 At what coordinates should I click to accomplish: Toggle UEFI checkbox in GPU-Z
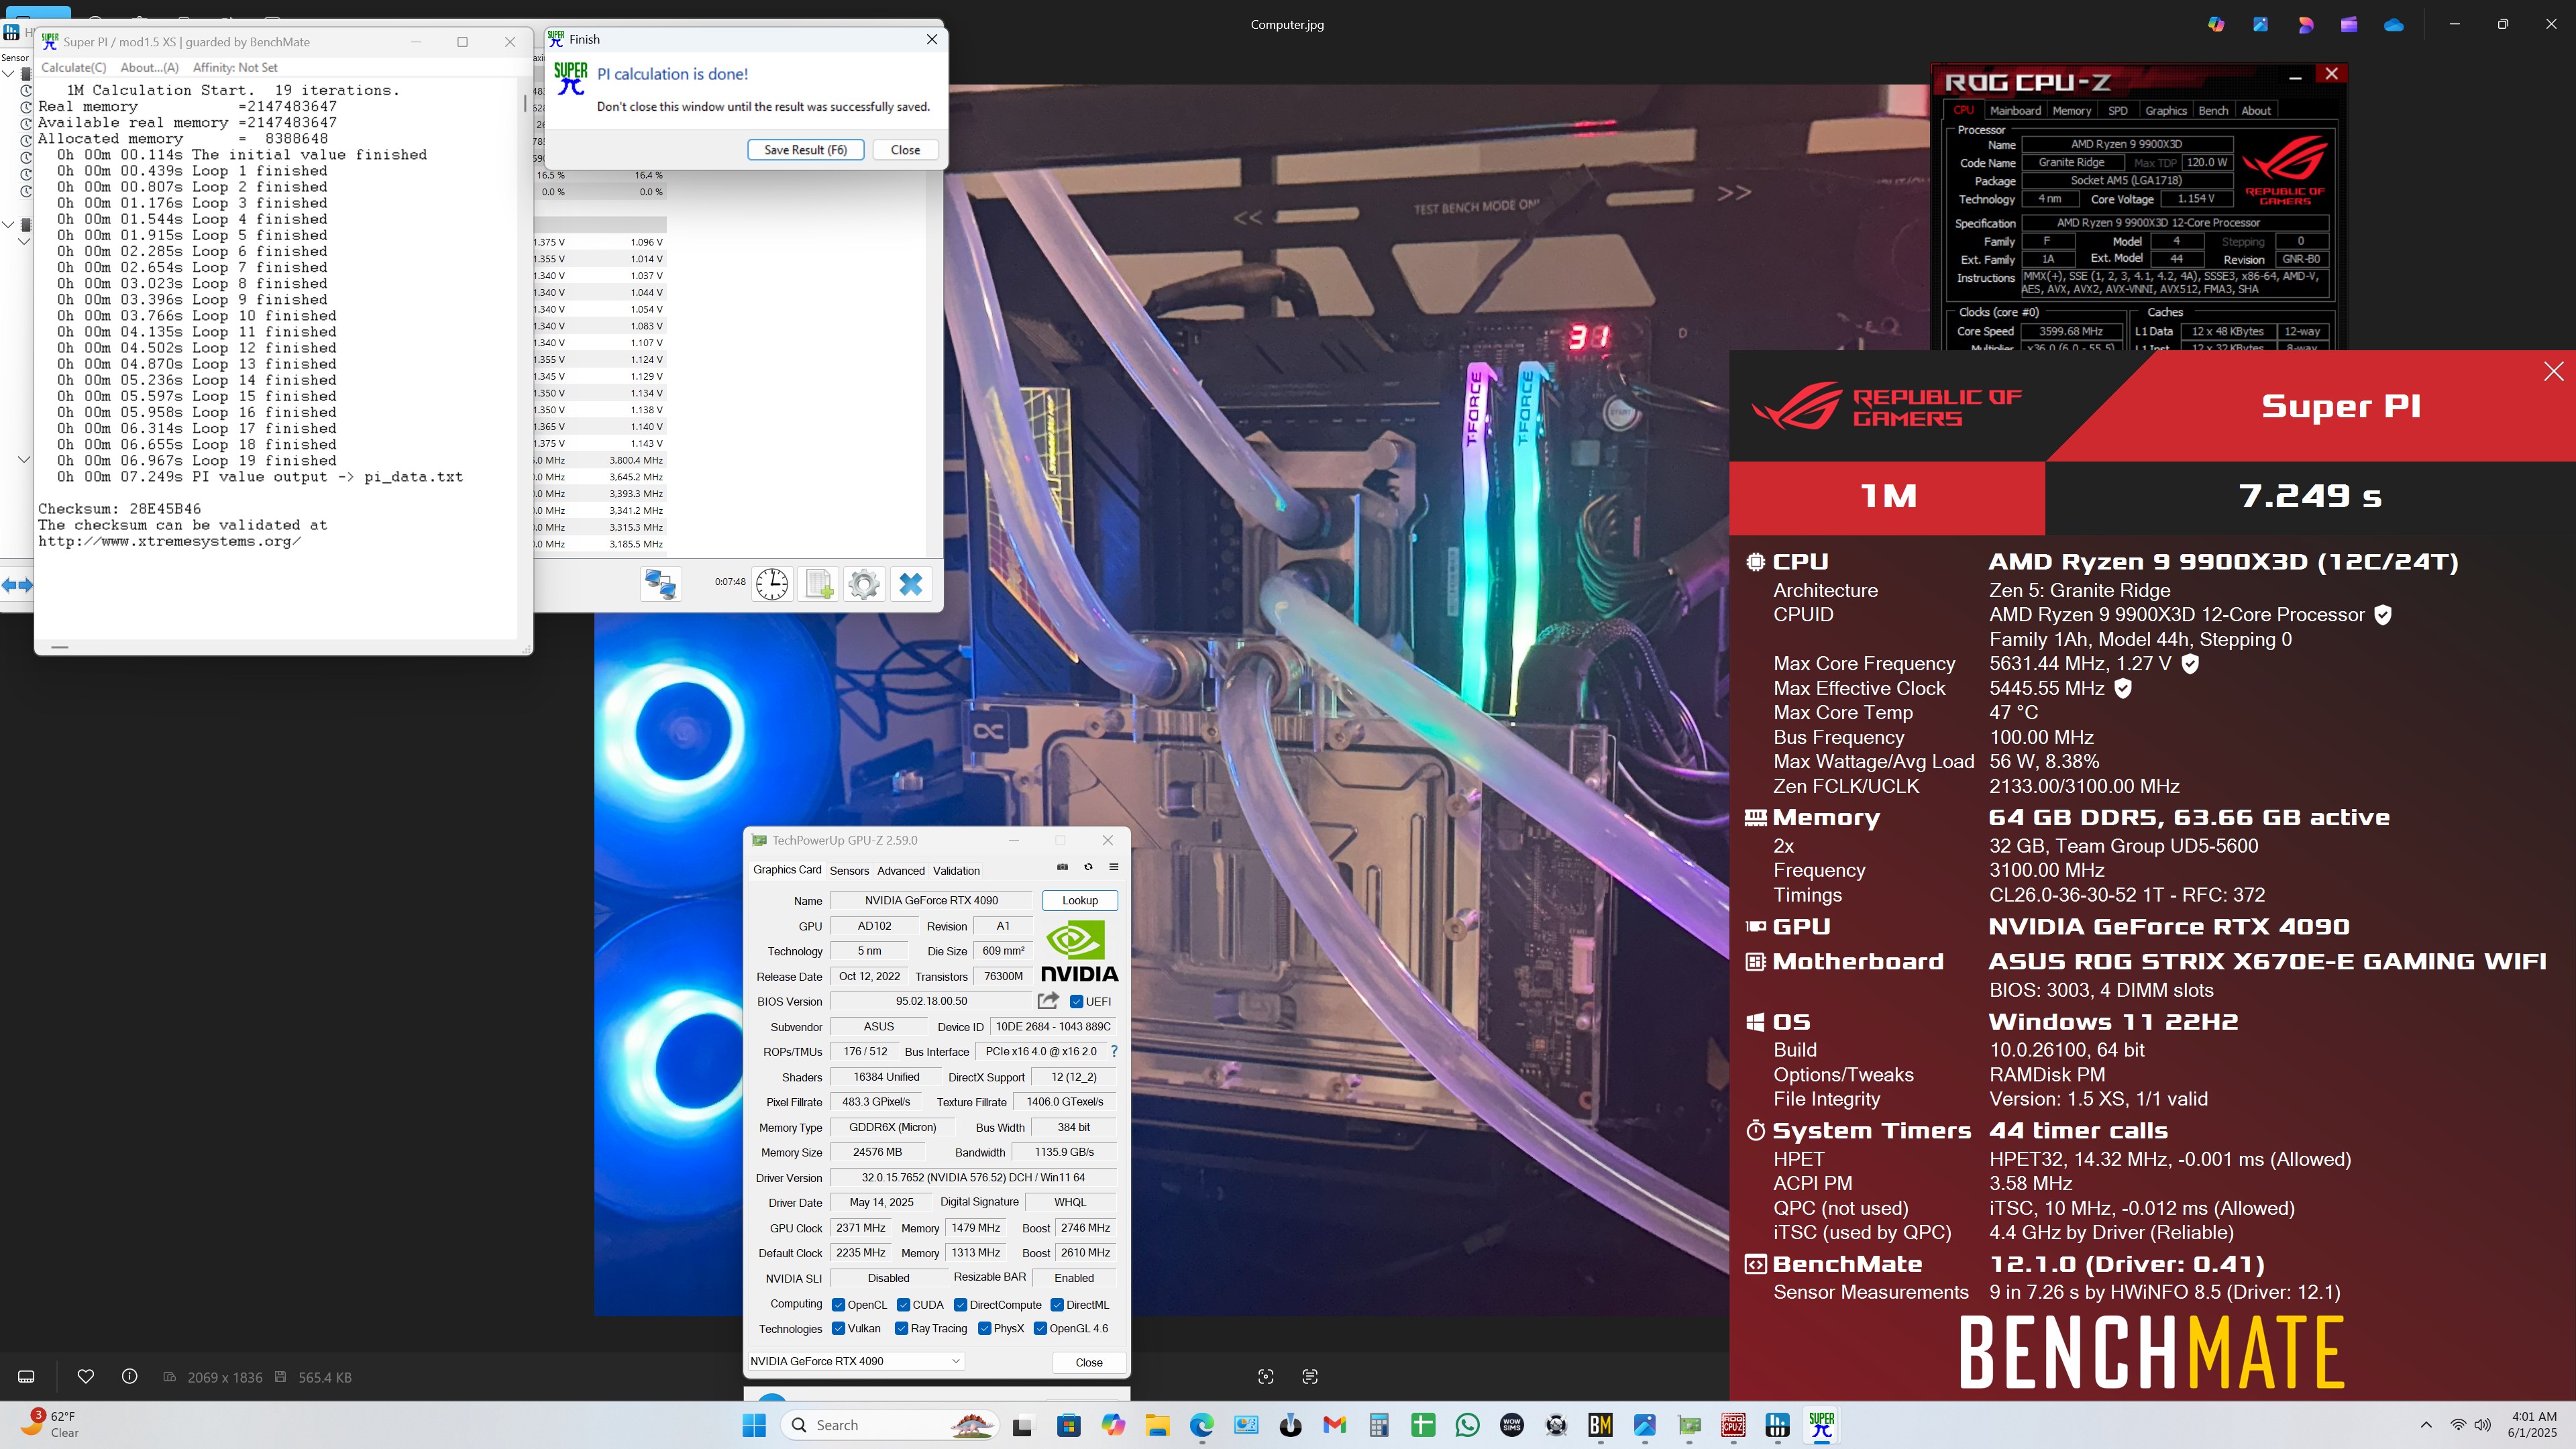click(x=1076, y=1001)
